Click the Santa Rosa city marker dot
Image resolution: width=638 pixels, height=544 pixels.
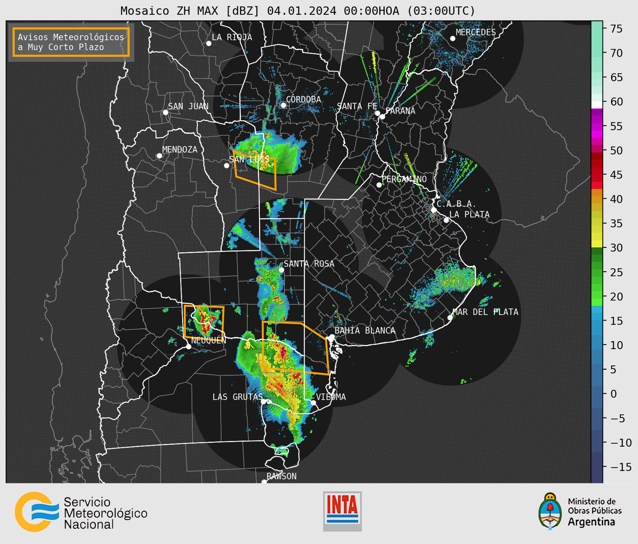pyautogui.click(x=282, y=270)
